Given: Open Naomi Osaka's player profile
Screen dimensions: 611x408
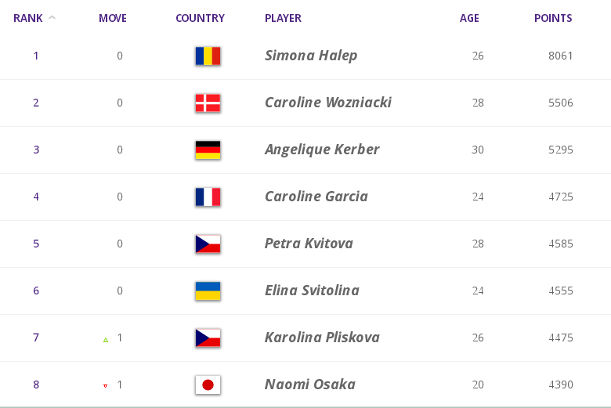Looking at the screenshot, I should click(310, 385).
